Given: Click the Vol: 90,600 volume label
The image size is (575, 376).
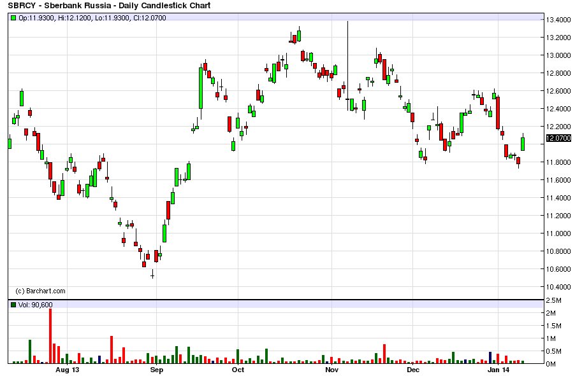Looking at the screenshot, I should [35, 305].
